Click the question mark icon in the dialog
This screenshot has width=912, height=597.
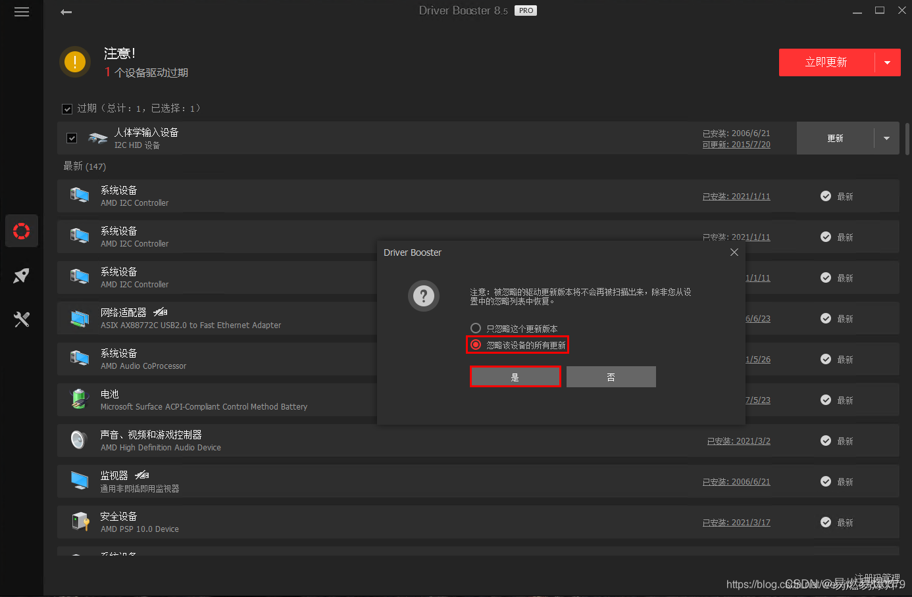click(424, 296)
